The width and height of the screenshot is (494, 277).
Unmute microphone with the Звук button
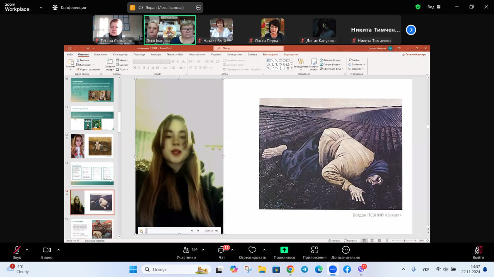click(17, 252)
